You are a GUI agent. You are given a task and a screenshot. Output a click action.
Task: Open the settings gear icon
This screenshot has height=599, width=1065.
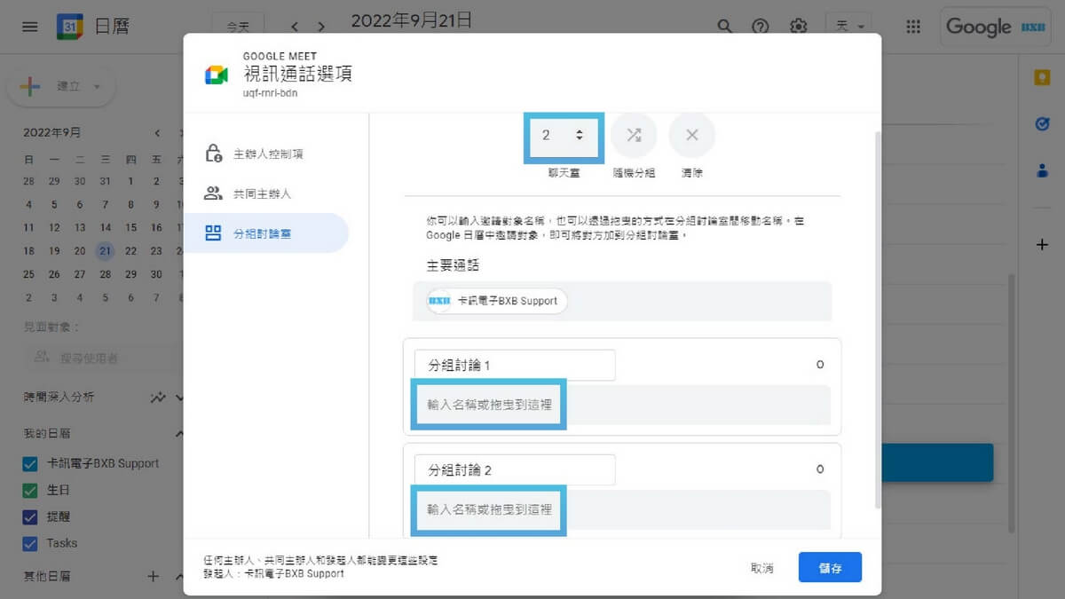click(799, 27)
